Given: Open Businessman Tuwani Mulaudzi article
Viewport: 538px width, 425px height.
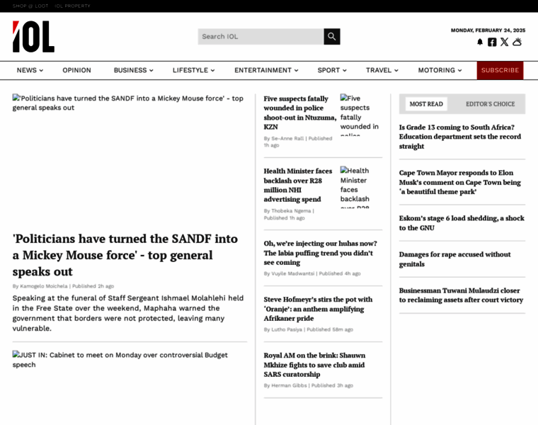Looking at the screenshot, I should click(461, 295).
